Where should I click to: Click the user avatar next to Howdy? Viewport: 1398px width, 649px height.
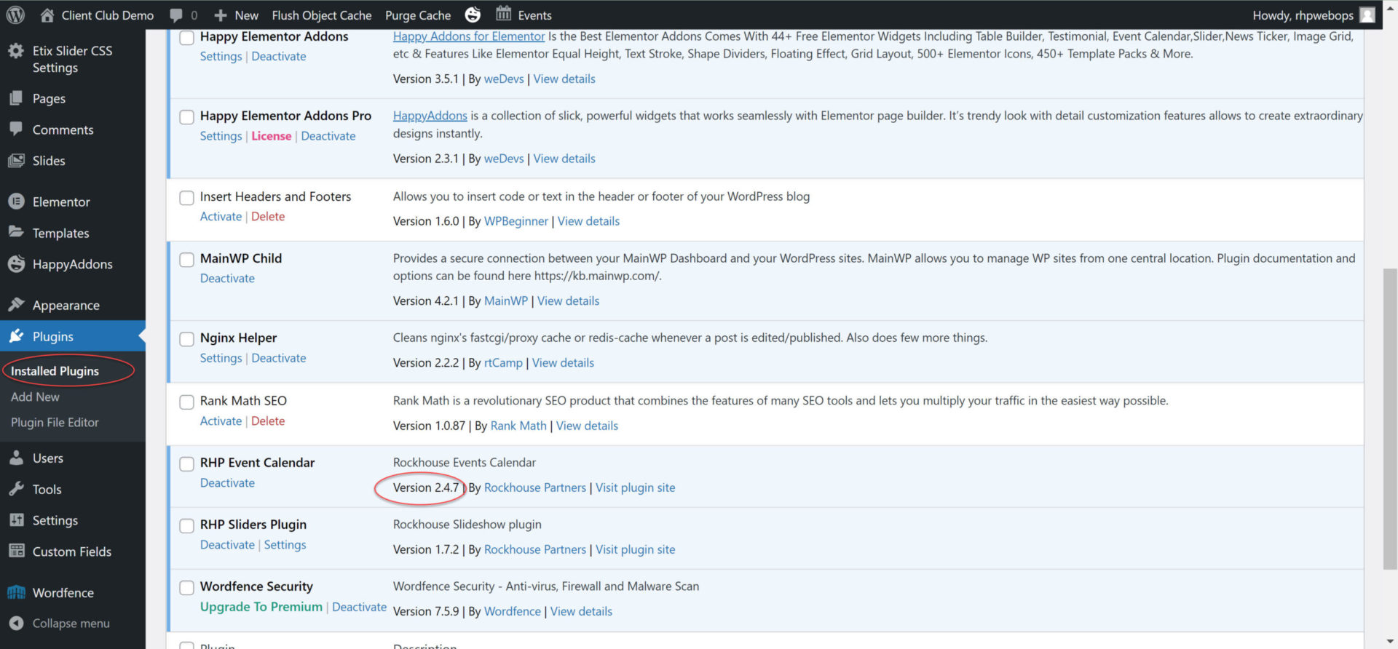point(1367,15)
